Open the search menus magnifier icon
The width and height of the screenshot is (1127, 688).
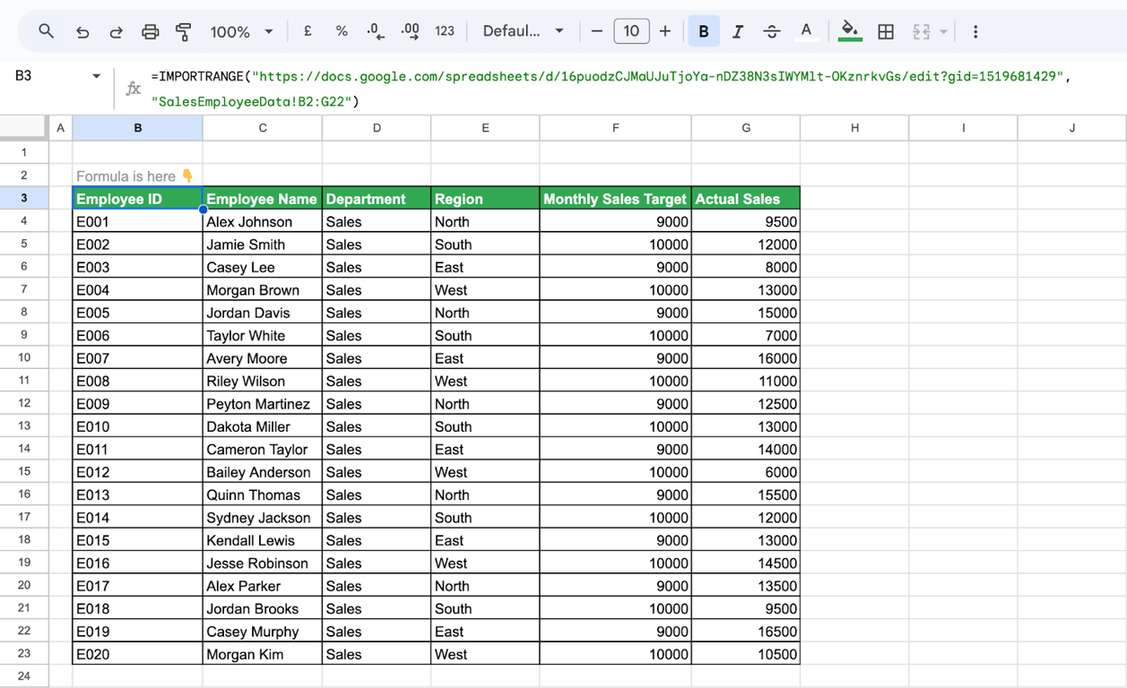click(x=46, y=31)
